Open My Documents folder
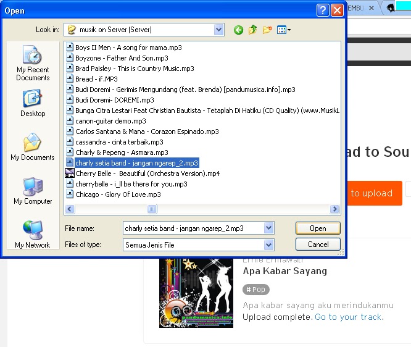Viewport: 411px width, 347px height. click(33, 147)
